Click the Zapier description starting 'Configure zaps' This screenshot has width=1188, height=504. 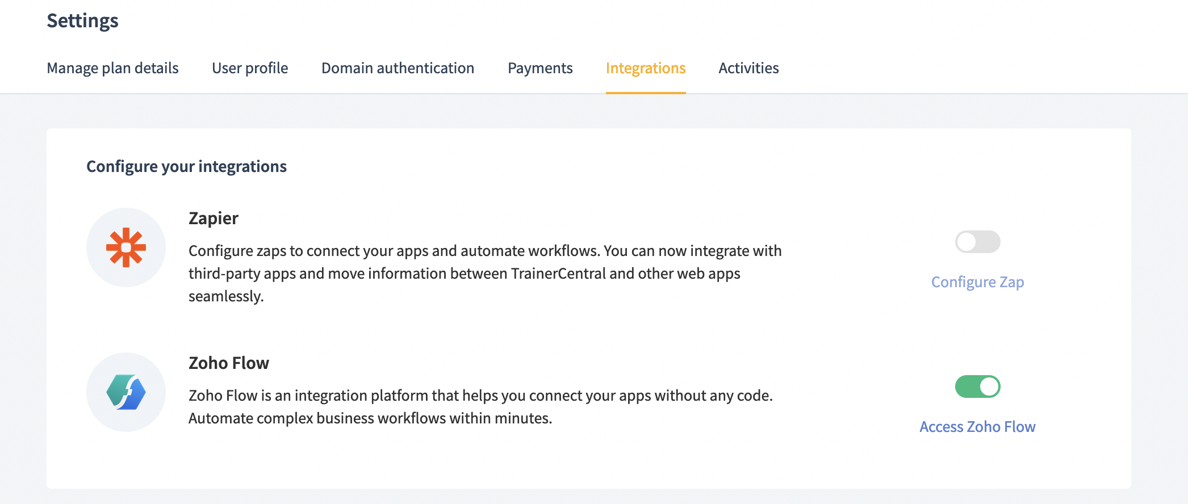click(485, 274)
